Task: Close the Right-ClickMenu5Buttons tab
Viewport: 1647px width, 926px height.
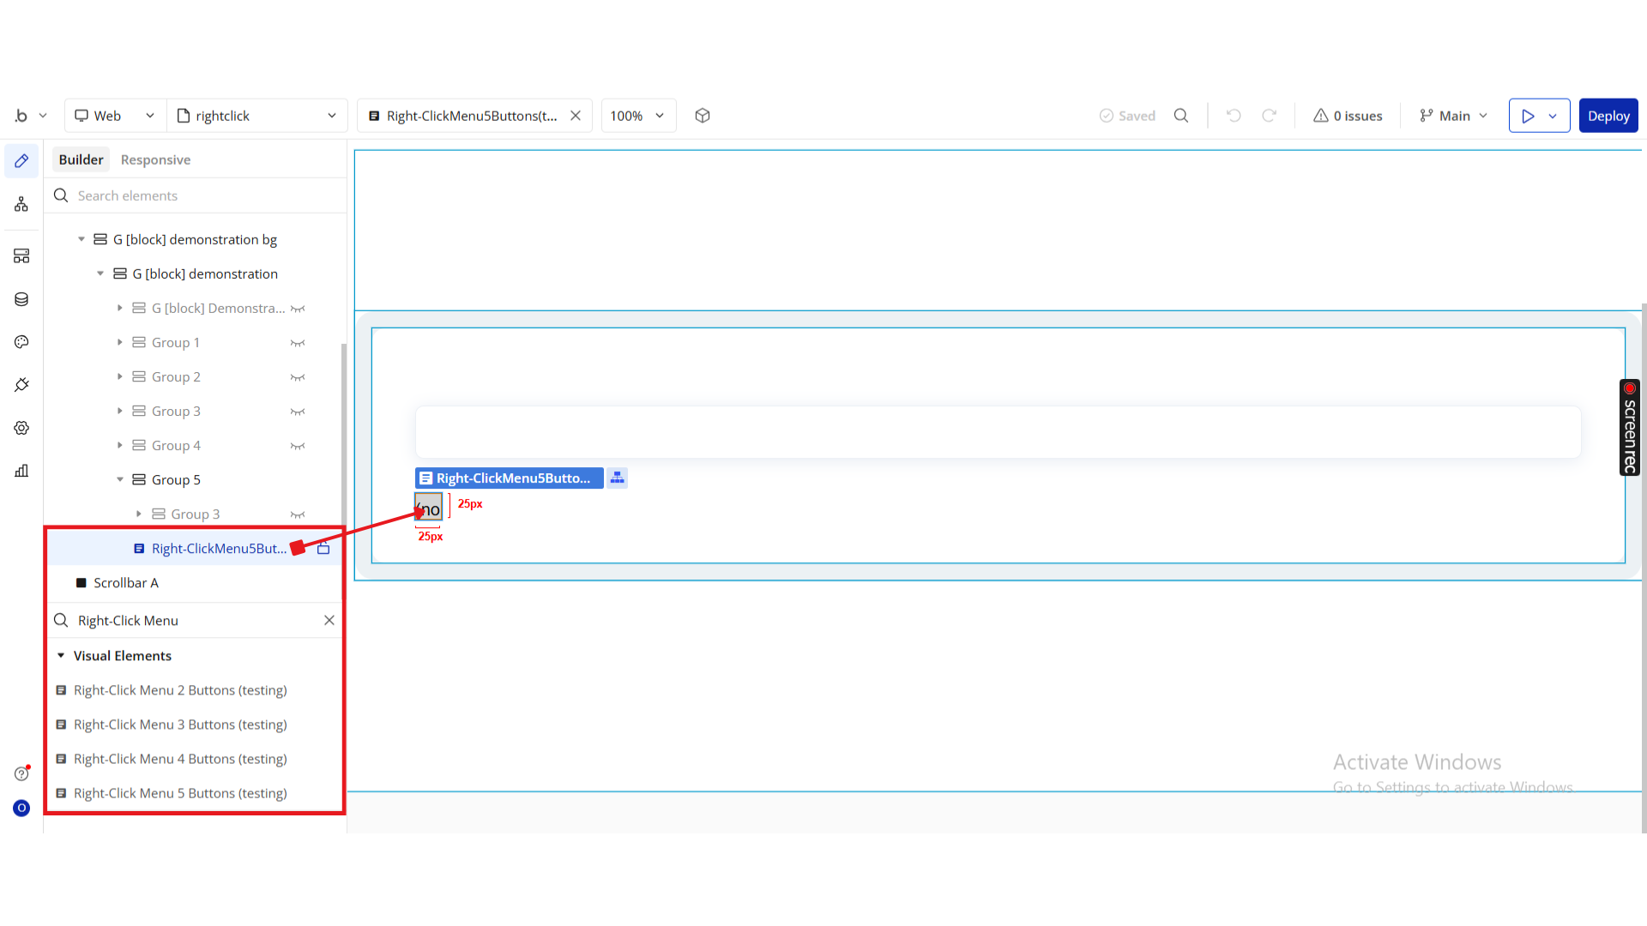Action: tap(576, 116)
